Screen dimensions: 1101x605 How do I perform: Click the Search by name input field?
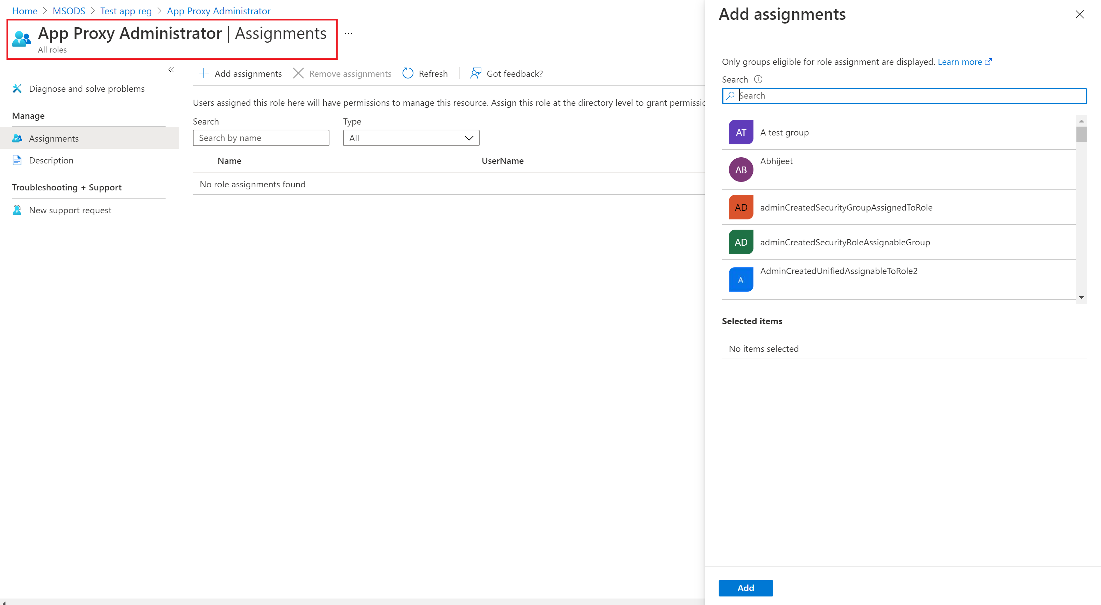(261, 137)
